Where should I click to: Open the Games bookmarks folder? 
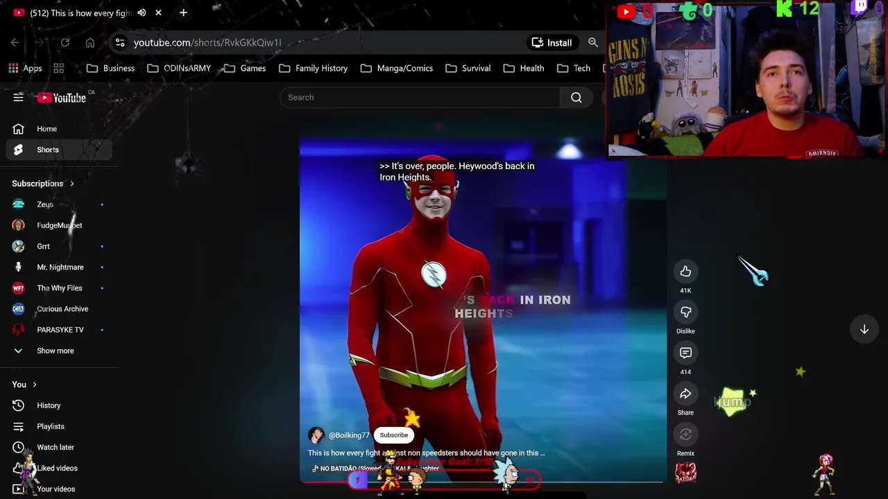click(x=244, y=68)
